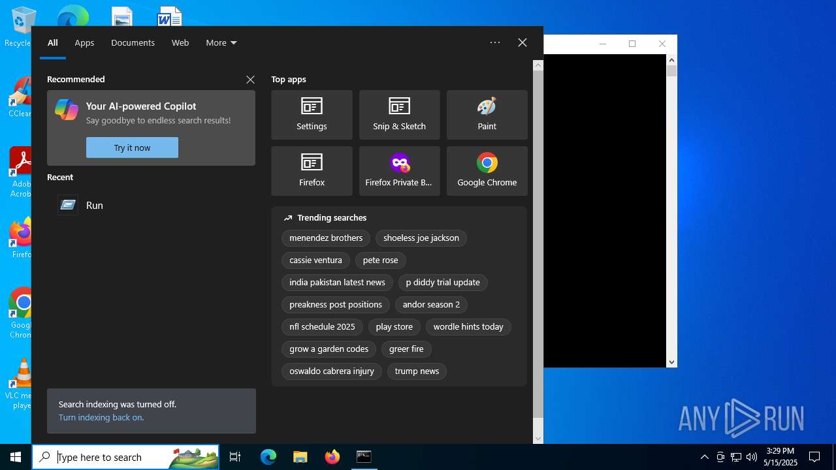Click Turn indexing back on link
Viewport: 836px width, 470px height.
tap(101, 417)
